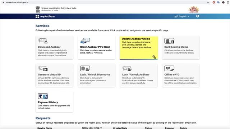Click the translate extension icon in browser toolbar
Screen dimensions: 230x129
218,3
